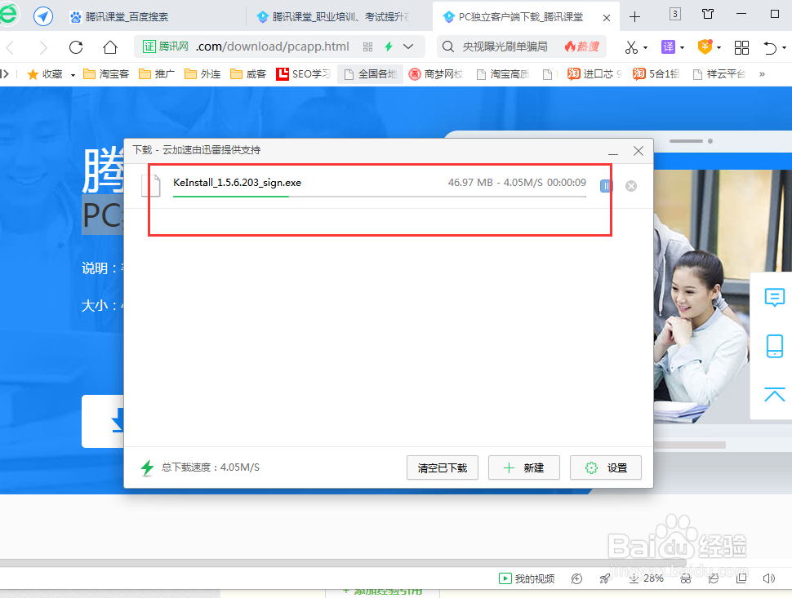
Task: Click the 译 translate icon
Action: (668, 47)
